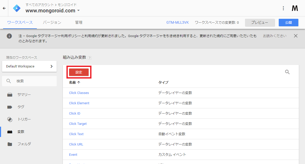Click ワークスペースでの変更数: 0 text

coord(217,23)
